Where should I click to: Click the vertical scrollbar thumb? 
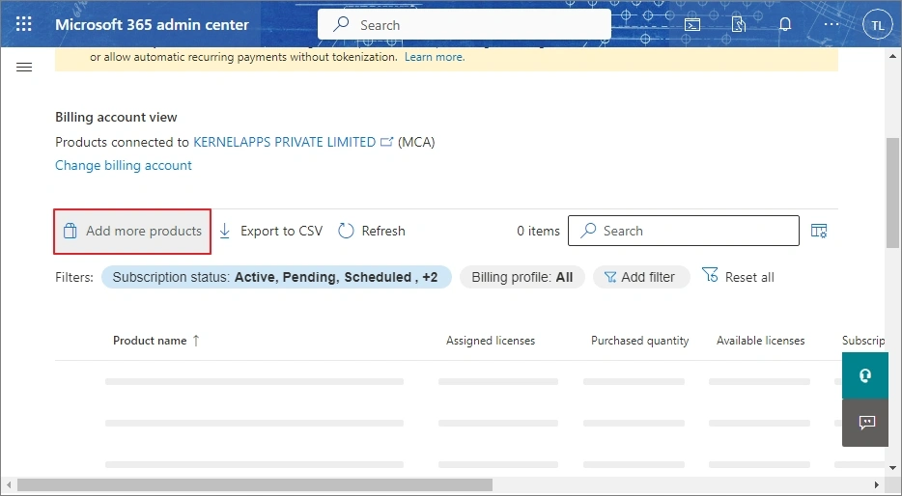(x=892, y=193)
